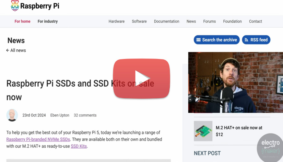
Task: Visit the Forums navigation link
Action: click(x=209, y=21)
